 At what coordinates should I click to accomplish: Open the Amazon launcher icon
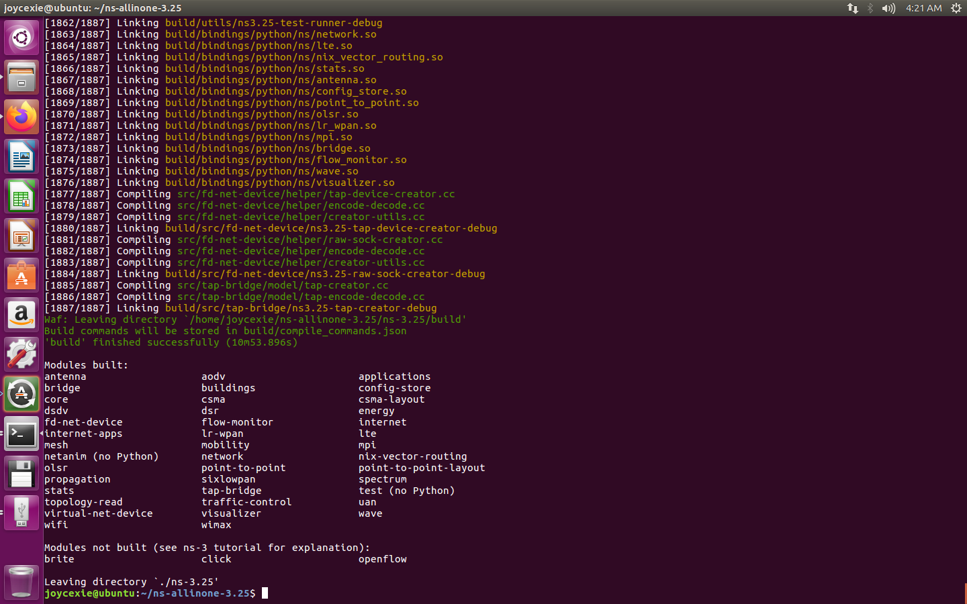pos(21,315)
